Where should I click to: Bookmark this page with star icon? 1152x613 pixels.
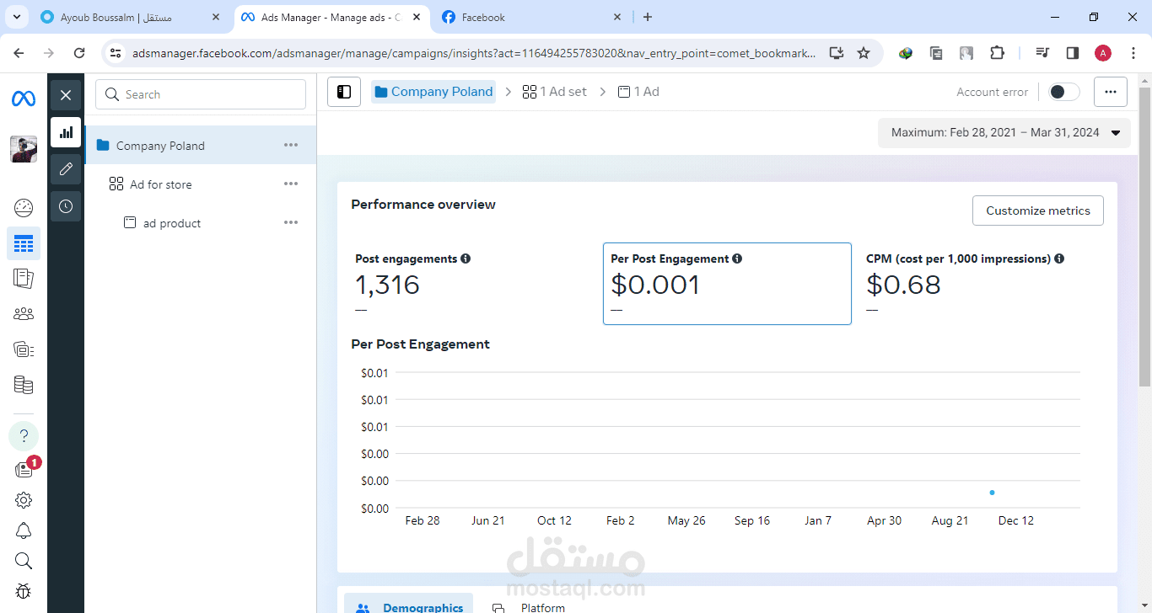click(x=864, y=53)
